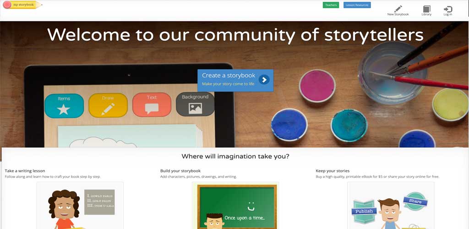Click Create a storybook banner button
This screenshot has height=229, width=469.
pos(235,80)
